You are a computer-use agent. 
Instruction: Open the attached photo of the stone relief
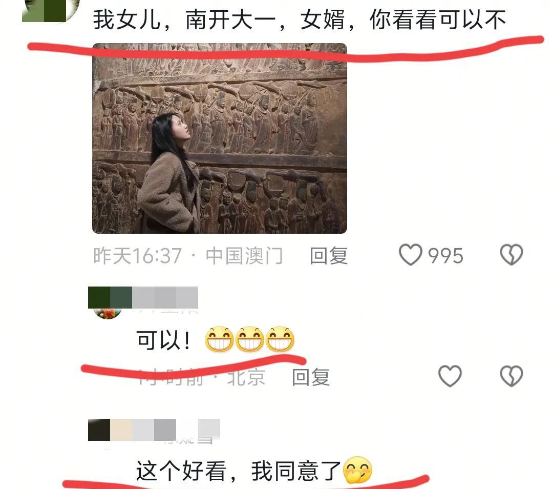point(219,138)
